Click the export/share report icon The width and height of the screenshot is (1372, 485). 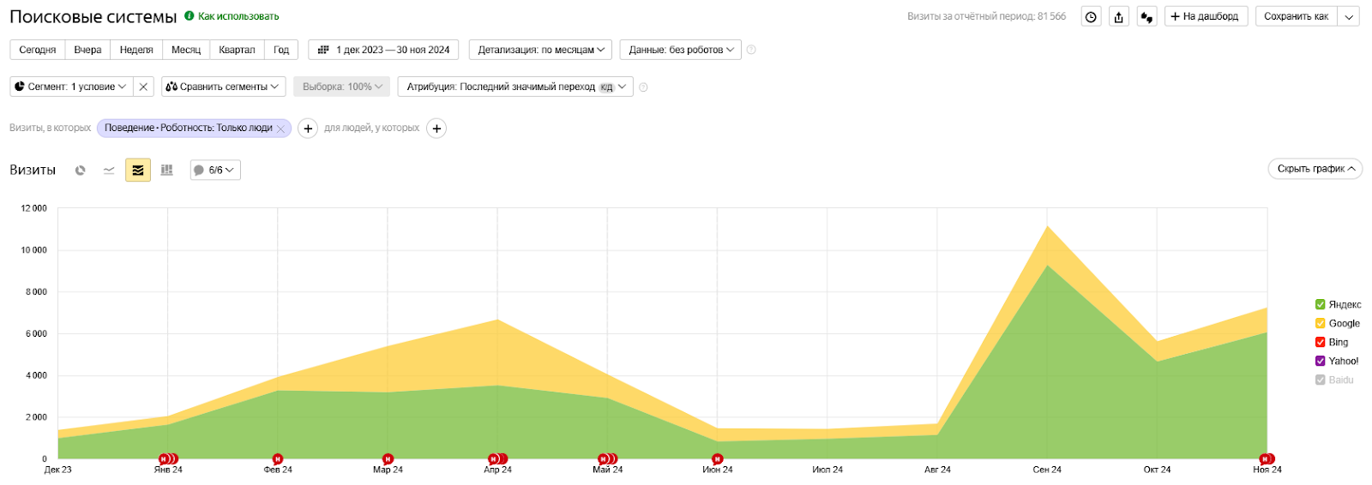(x=1118, y=17)
